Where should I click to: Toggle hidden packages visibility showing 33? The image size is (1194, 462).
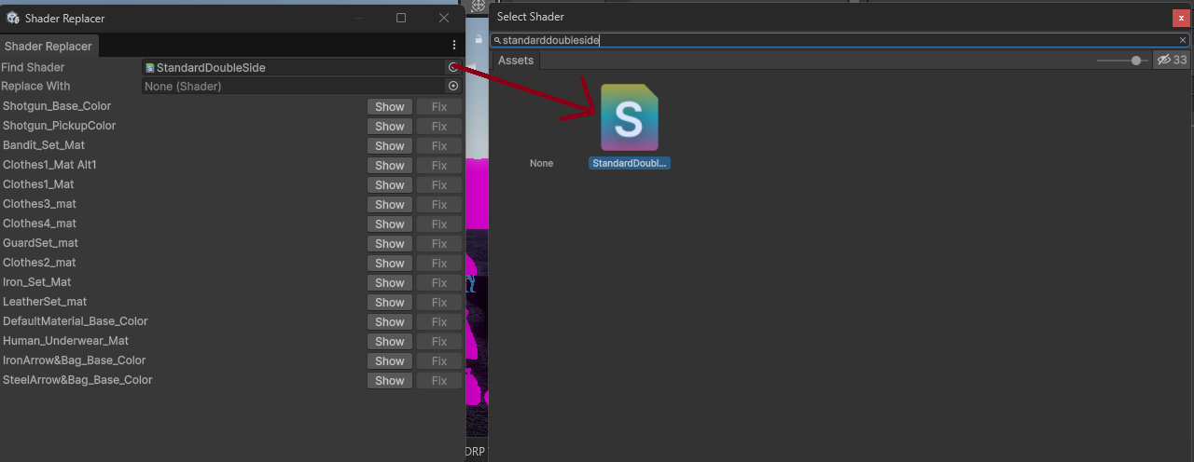pos(1172,60)
